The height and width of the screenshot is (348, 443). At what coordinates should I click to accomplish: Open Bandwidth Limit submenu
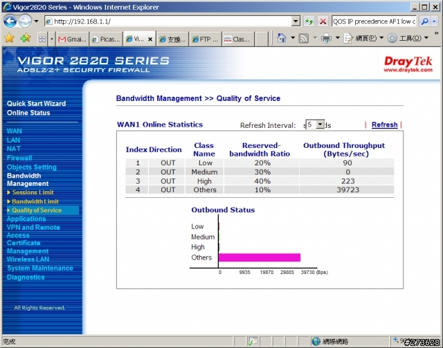pos(35,201)
